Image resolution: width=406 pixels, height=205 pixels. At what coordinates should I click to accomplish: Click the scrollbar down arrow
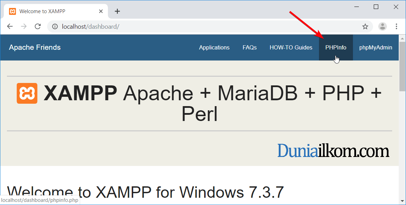click(402, 201)
